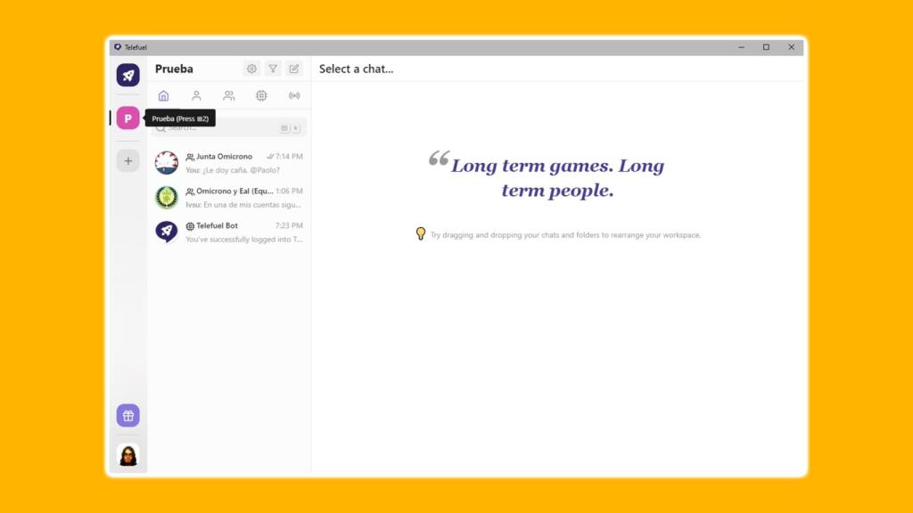Switch to the personal chats tab
This screenshot has width=913, height=513.
pos(196,96)
